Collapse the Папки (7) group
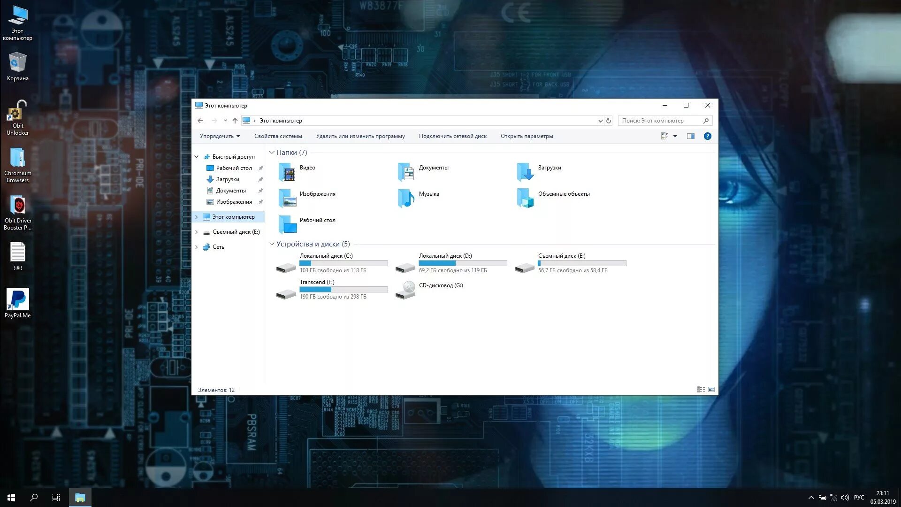 [x=272, y=153]
